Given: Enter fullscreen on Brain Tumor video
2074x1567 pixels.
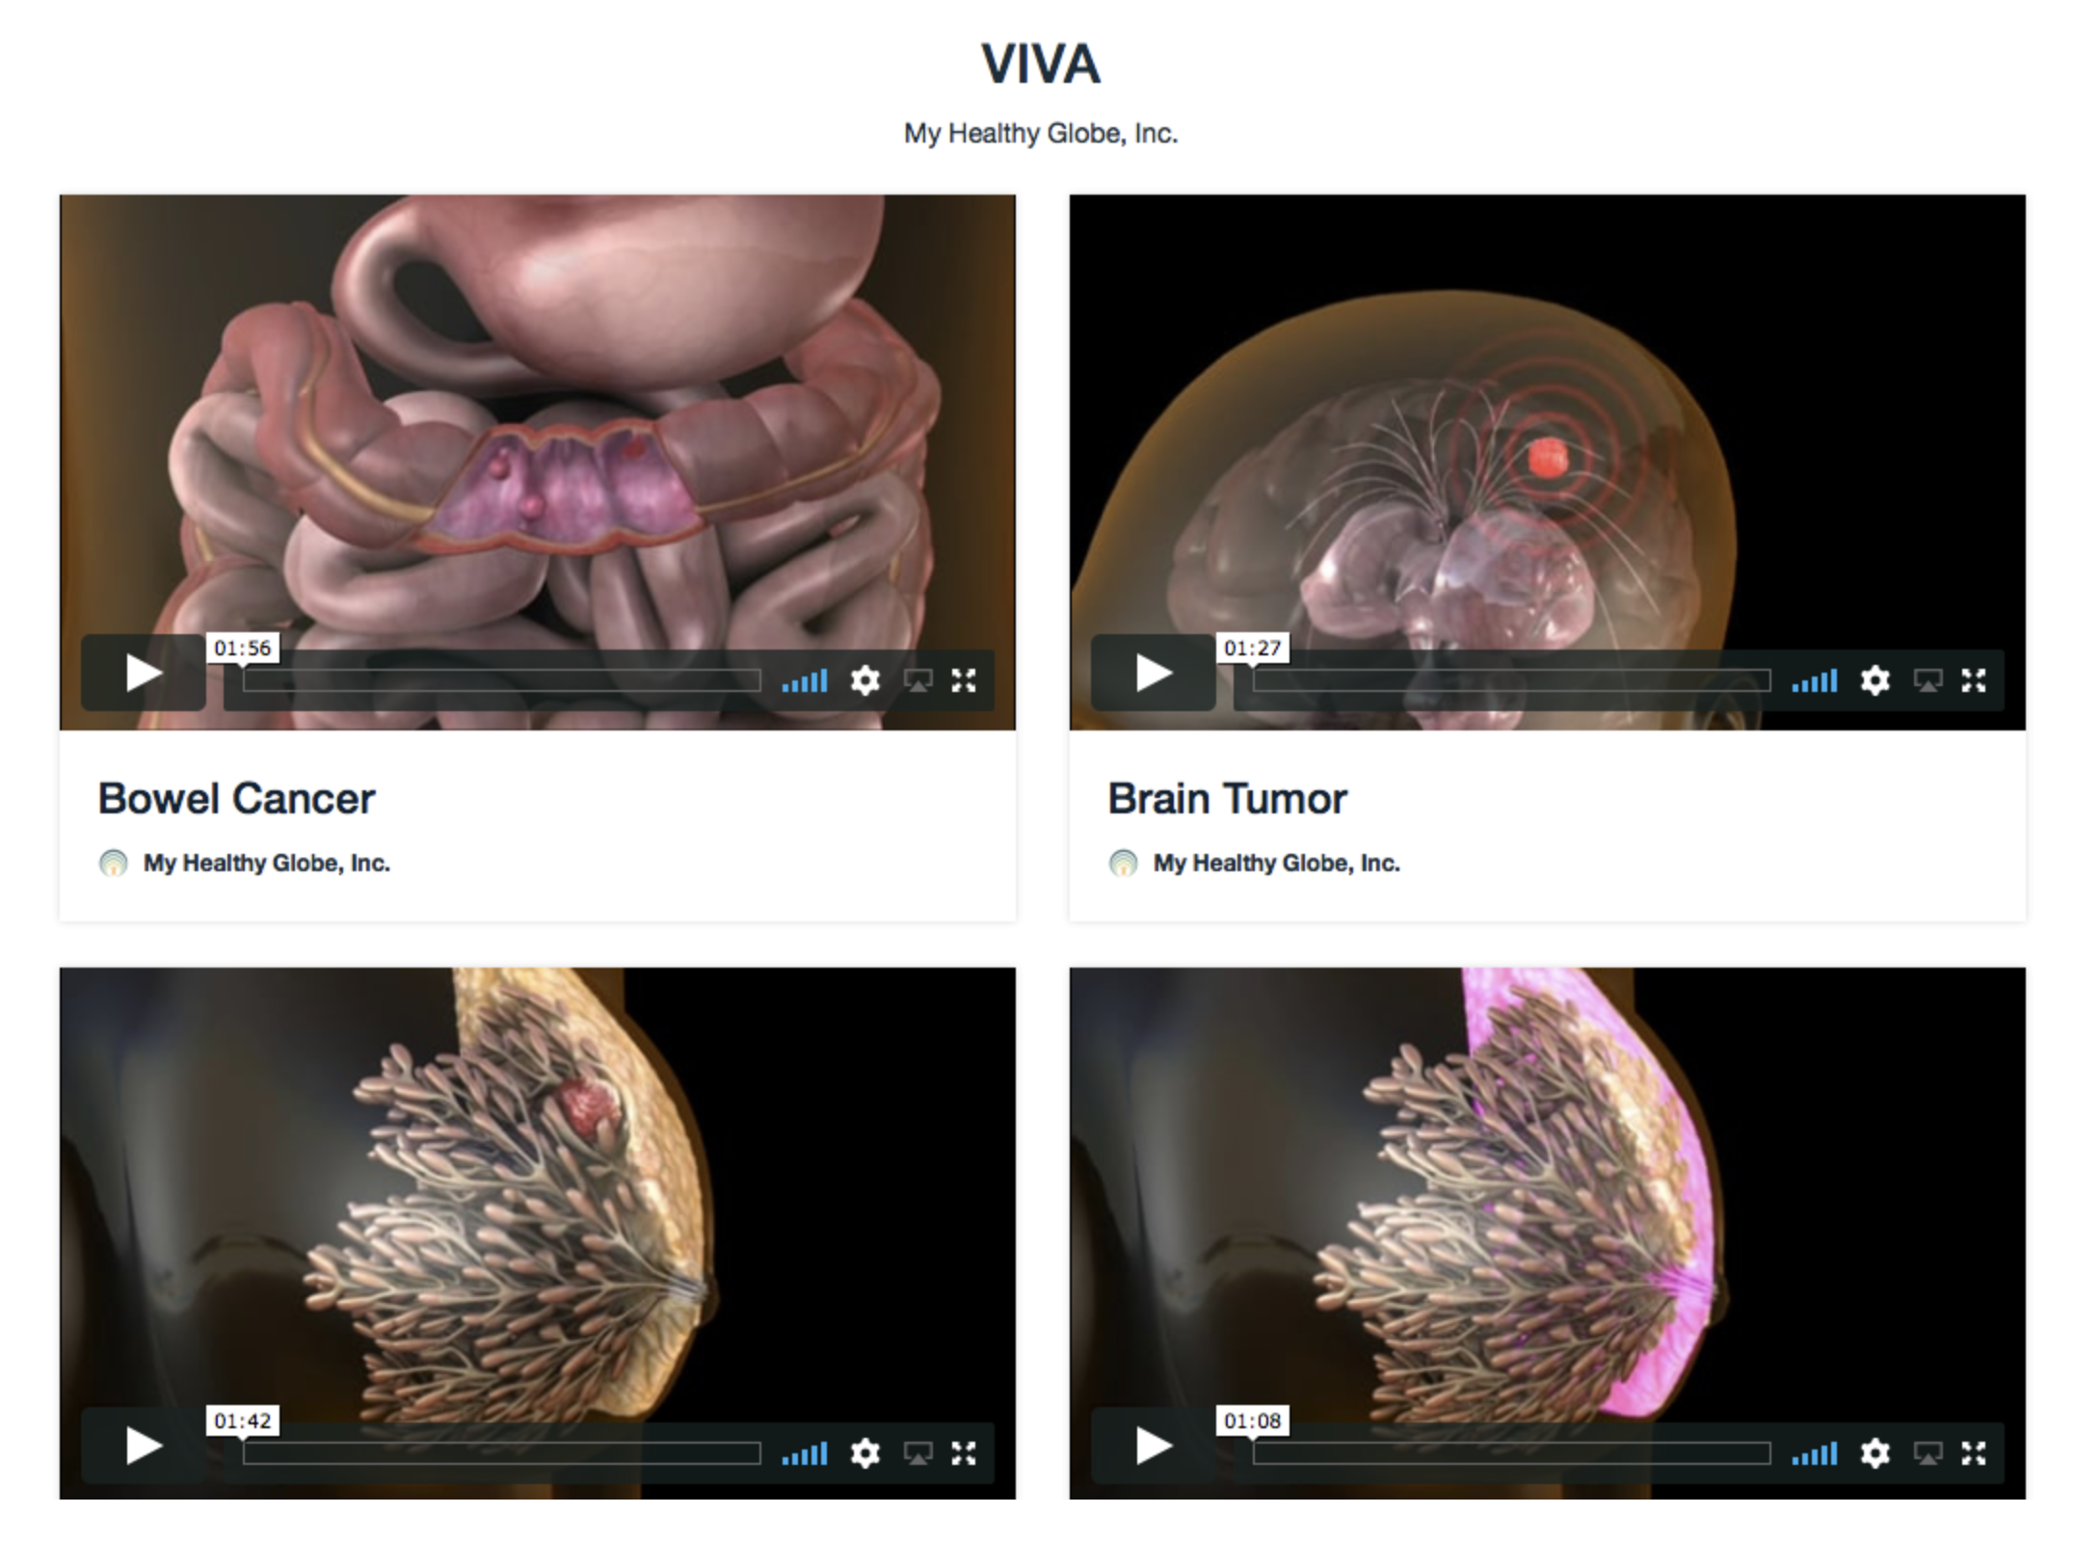Looking at the screenshot, I should point(1974,680).
